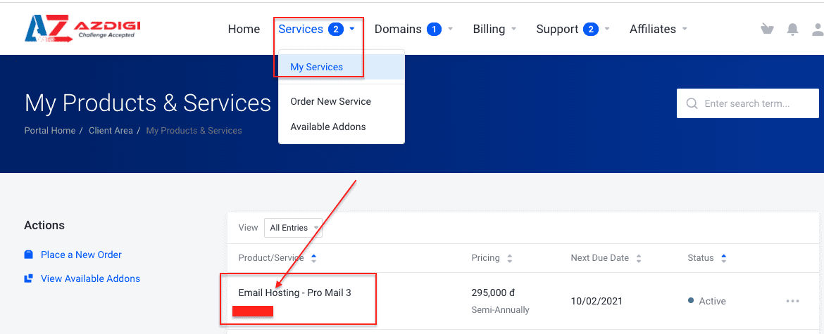Open the shopping cart icon
Image resolution: width=824 pixels, height=334 pixels.
tap(767, 29)
